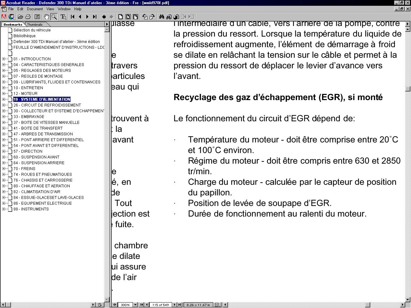Toggle the navigation pane button in toolbar
Image resolution: width=411 pixels, height=308 pixels.
point(37,17)
